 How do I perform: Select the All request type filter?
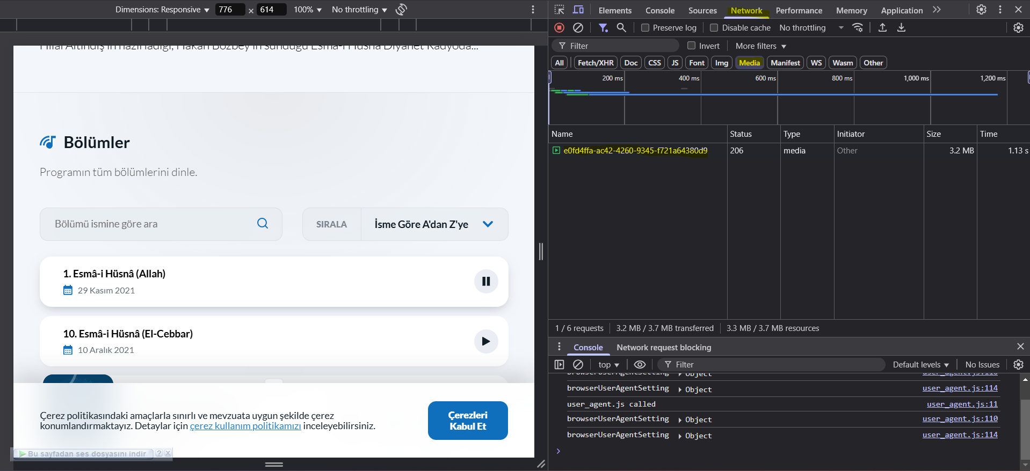(x=559, y=63)
